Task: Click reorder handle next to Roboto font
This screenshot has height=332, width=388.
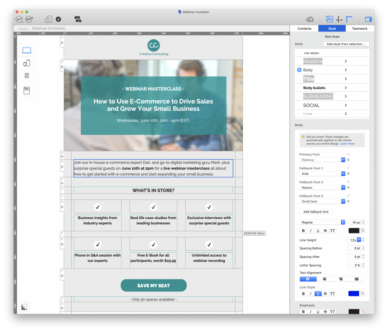Action: point(349,188)
